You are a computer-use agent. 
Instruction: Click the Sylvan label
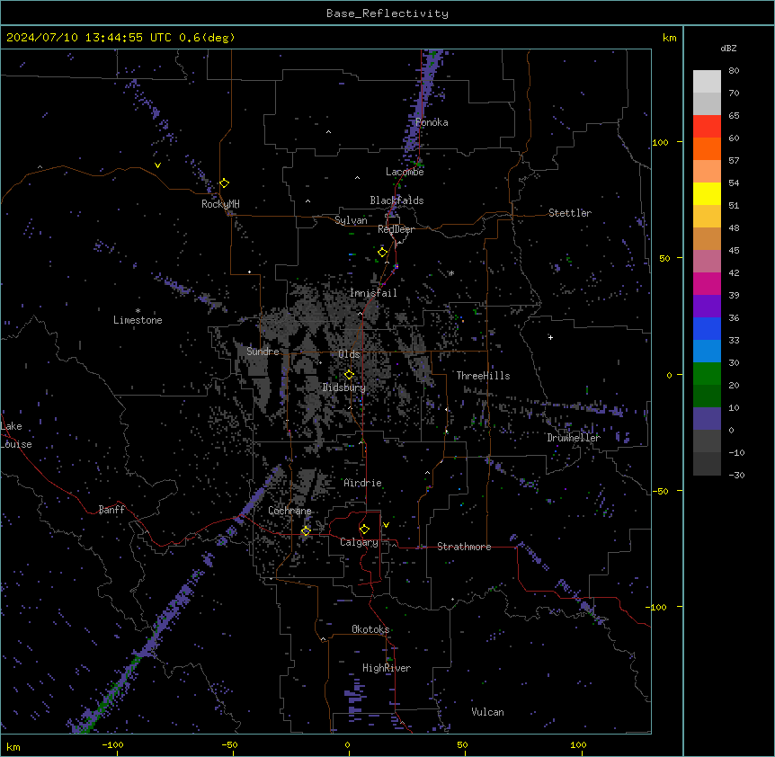pyautogui.click(x=351, y=220)
